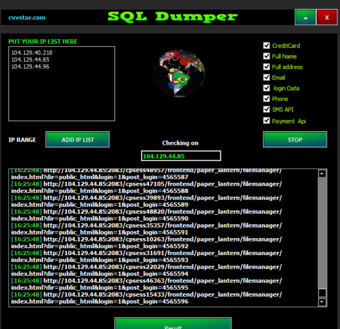Open the cvvstar.com link

27,18
